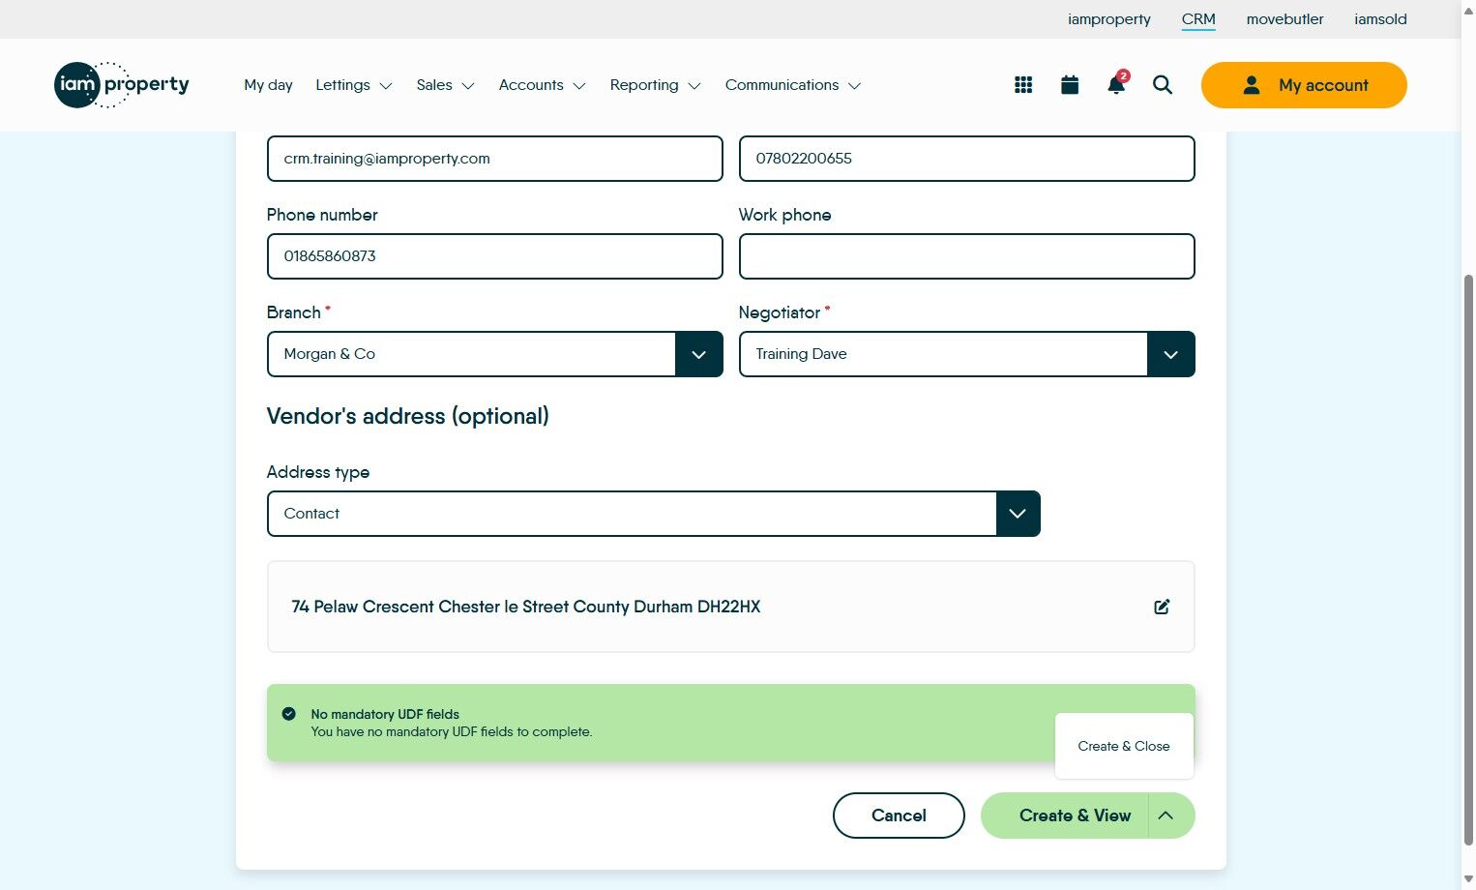Select the Create & Close option
The image size is (1476, 890).
[1124, 746]
